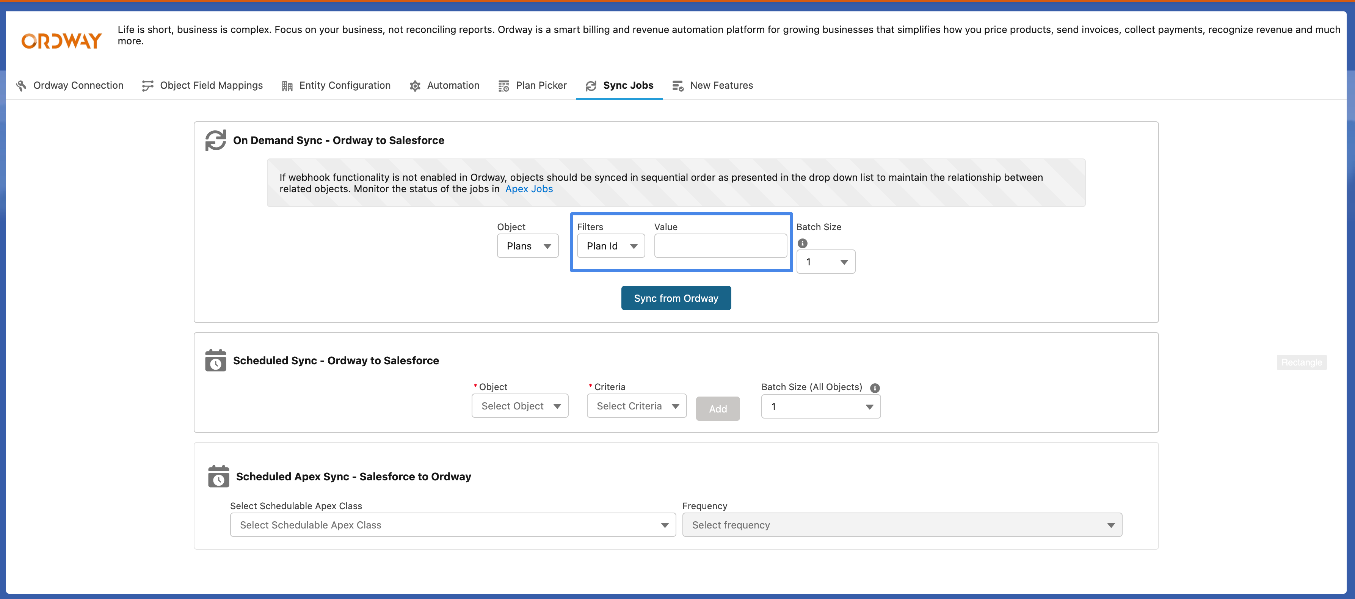Open the Plans object dropdown
The image size is (1355, 599).
[x=528, y=246]
